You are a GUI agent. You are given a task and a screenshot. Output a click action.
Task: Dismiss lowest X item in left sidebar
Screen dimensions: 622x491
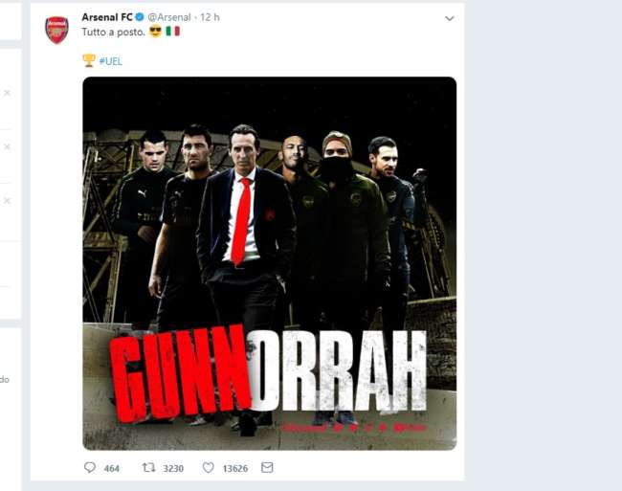[x=7, y=201]
